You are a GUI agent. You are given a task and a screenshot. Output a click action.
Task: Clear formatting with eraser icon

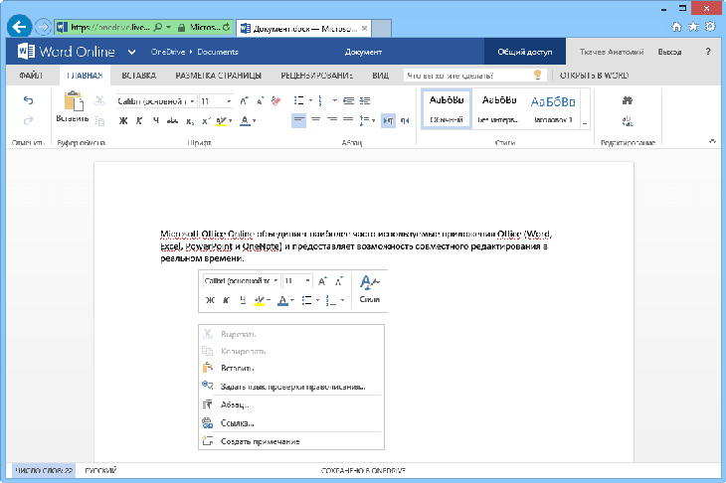click(275, 100)
